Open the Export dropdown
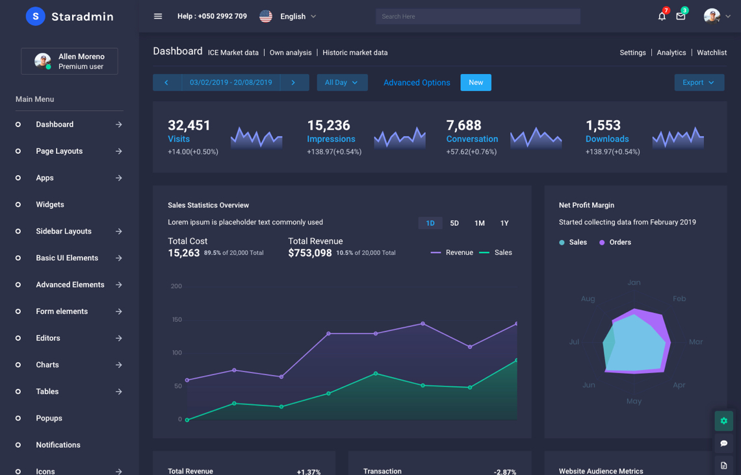This screenshot has width=741, height=475. [x=699, y=82]
